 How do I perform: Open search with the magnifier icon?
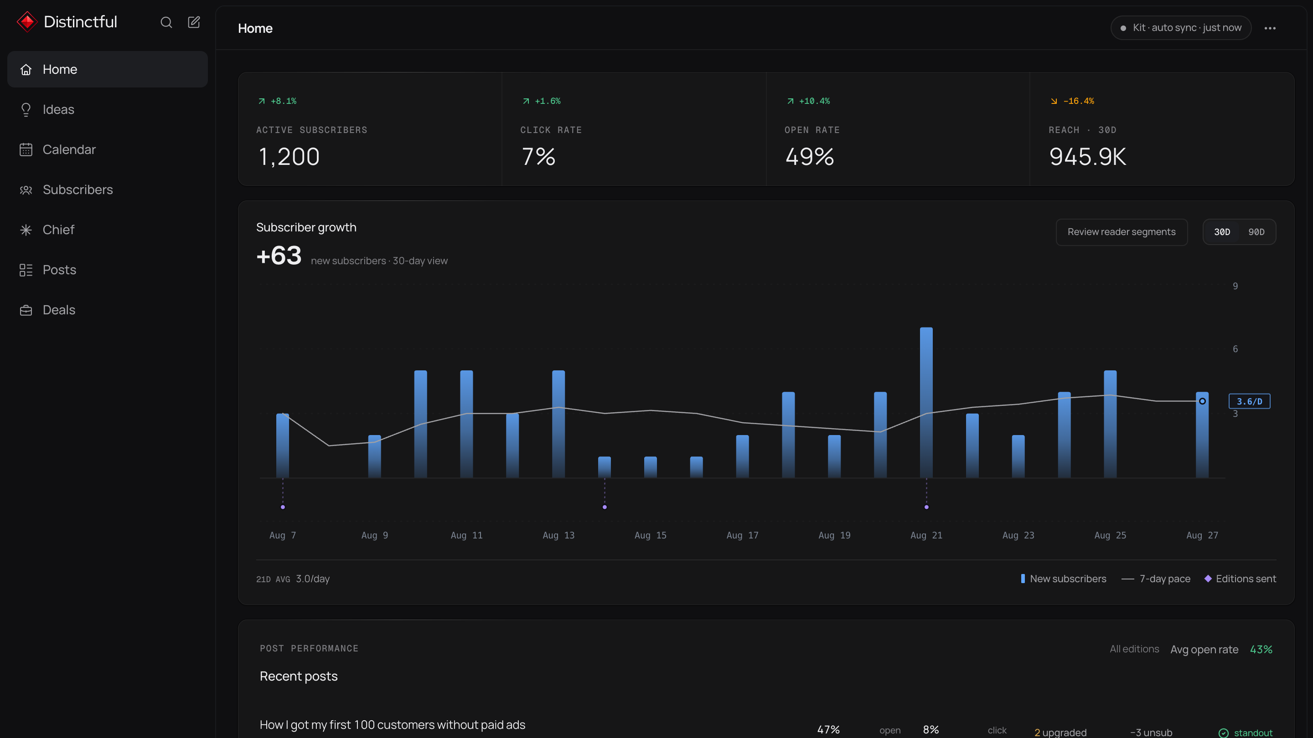tap(166, 22)
